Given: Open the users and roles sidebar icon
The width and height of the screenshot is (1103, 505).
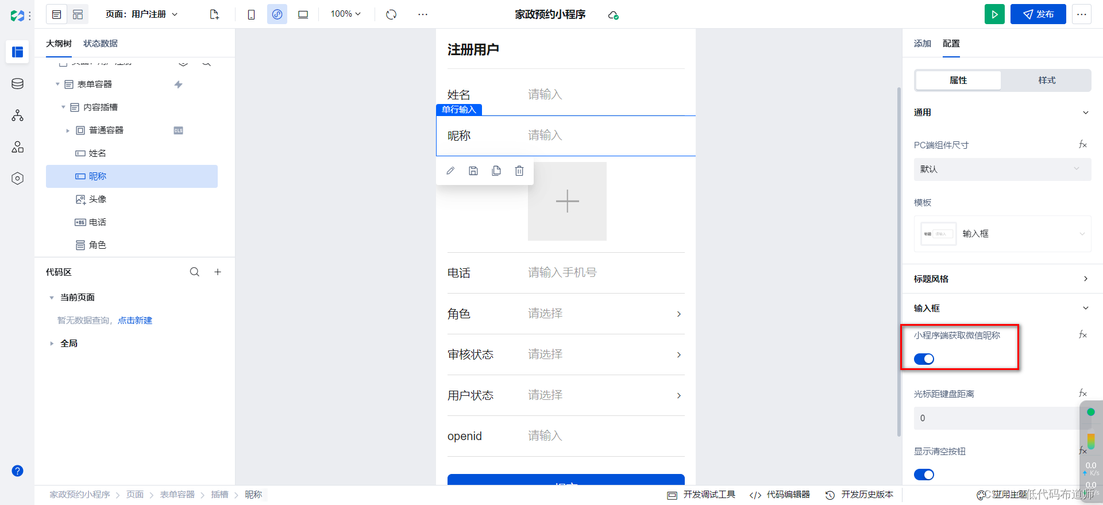Looking at the screenshot, I should [17, 147].
